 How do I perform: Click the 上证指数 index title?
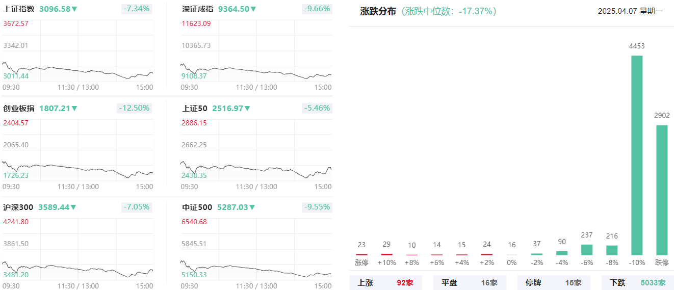pyautogui.click(x=19, y=9)
